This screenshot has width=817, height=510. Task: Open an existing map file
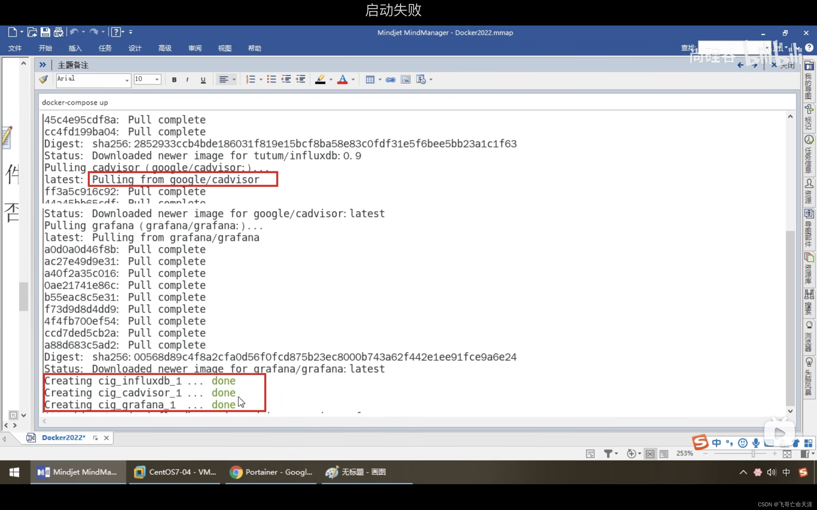(x=32, y=32)
